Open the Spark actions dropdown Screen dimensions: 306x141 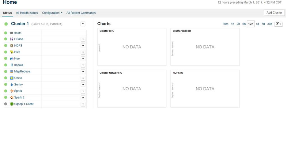tap(83, 91)
